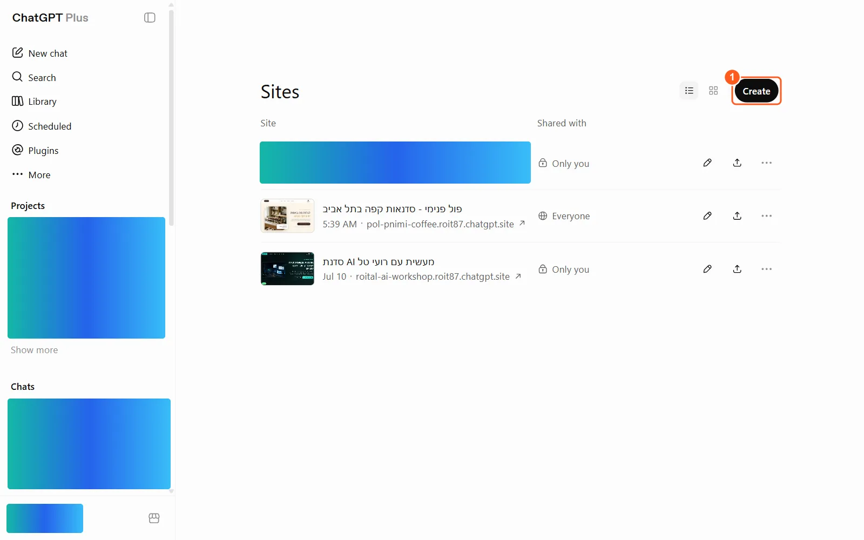Edit the roital-ai-workshop site

[707, 269]
